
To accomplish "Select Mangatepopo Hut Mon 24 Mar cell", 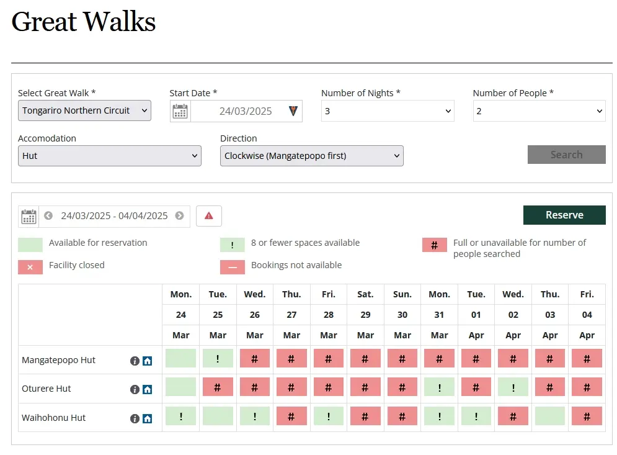I will click(180, 359).
